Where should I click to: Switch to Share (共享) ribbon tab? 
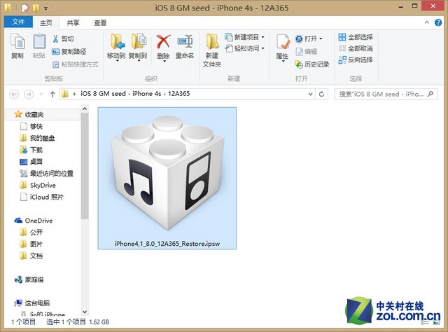73,23
